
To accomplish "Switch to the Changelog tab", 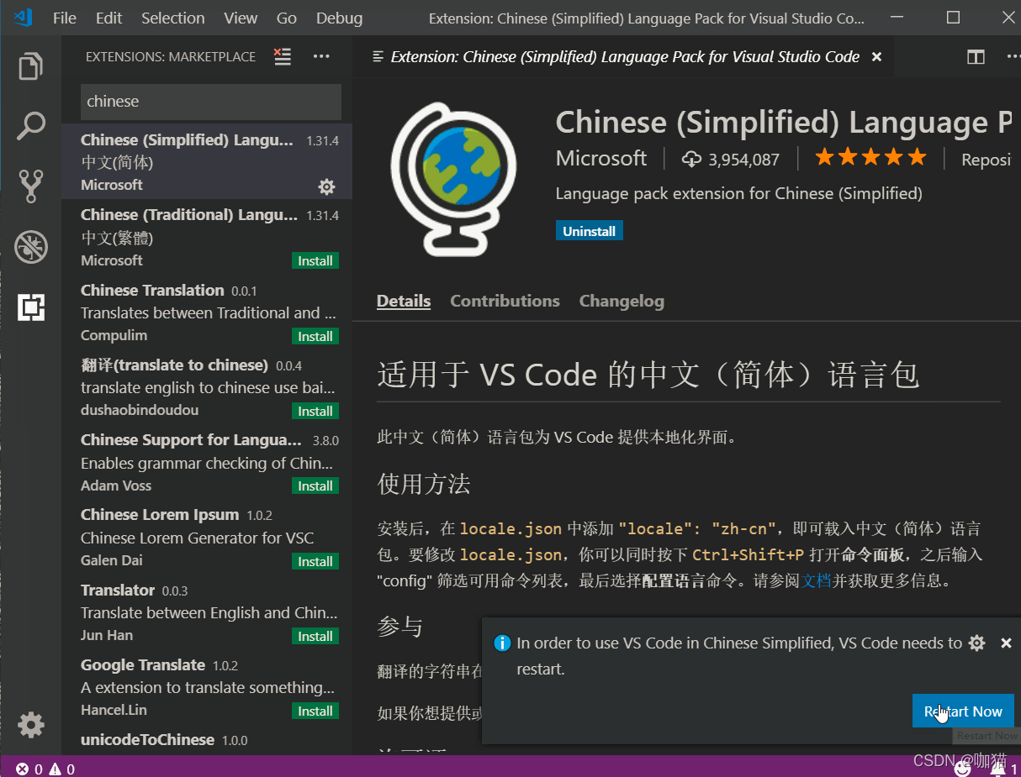I will (x=622, y=301).
